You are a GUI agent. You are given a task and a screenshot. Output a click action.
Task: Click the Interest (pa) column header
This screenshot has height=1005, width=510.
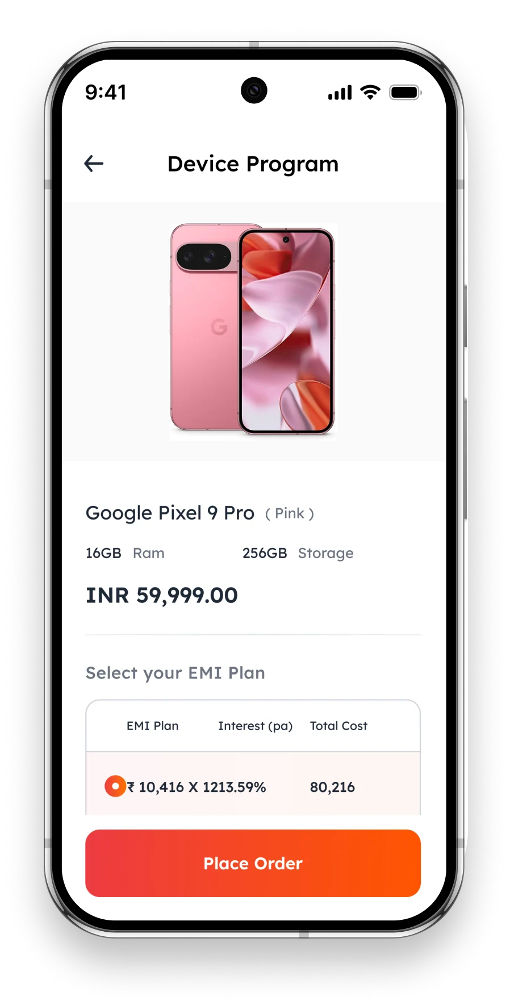(x=255, y=726)
